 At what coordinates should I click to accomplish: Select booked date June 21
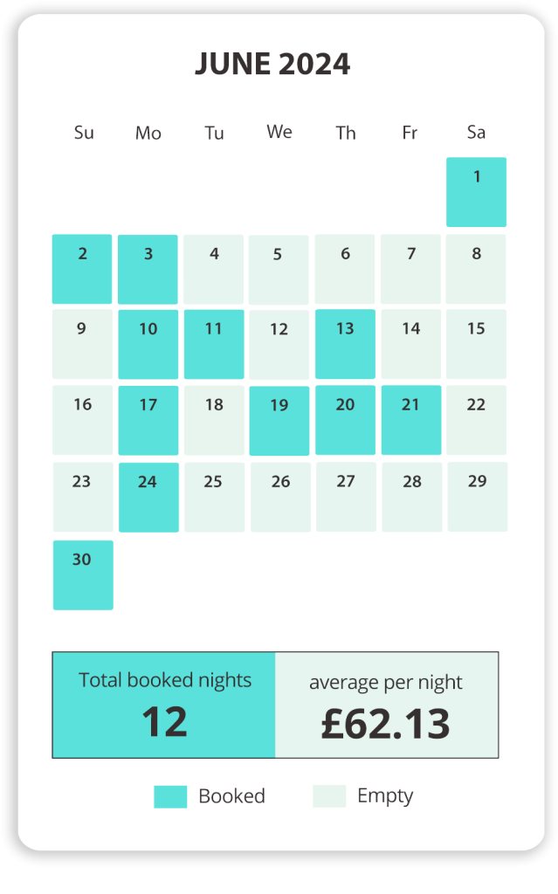tap(411, 420)
